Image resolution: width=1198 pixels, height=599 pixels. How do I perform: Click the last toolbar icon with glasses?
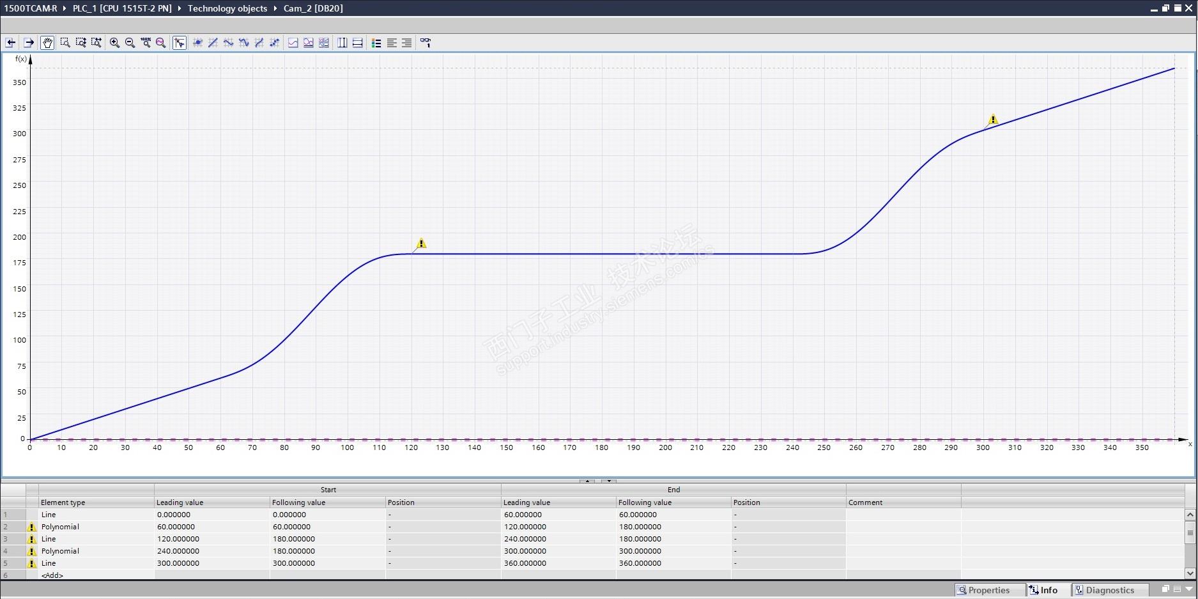tap(426, 43)
